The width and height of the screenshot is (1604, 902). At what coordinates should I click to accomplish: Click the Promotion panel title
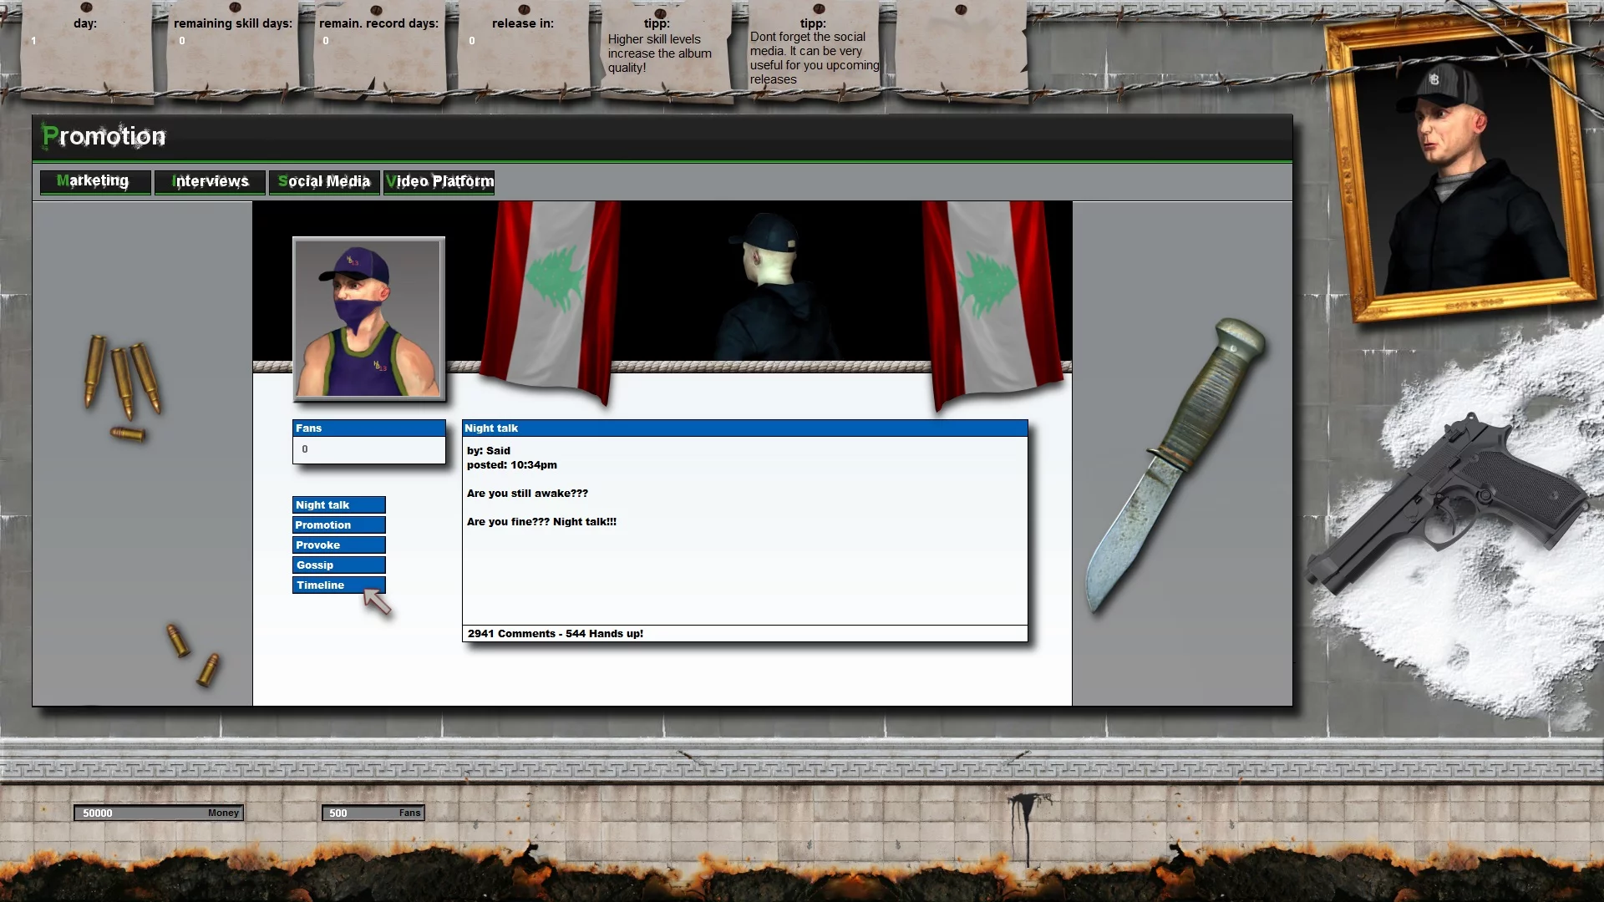point(104,136)
